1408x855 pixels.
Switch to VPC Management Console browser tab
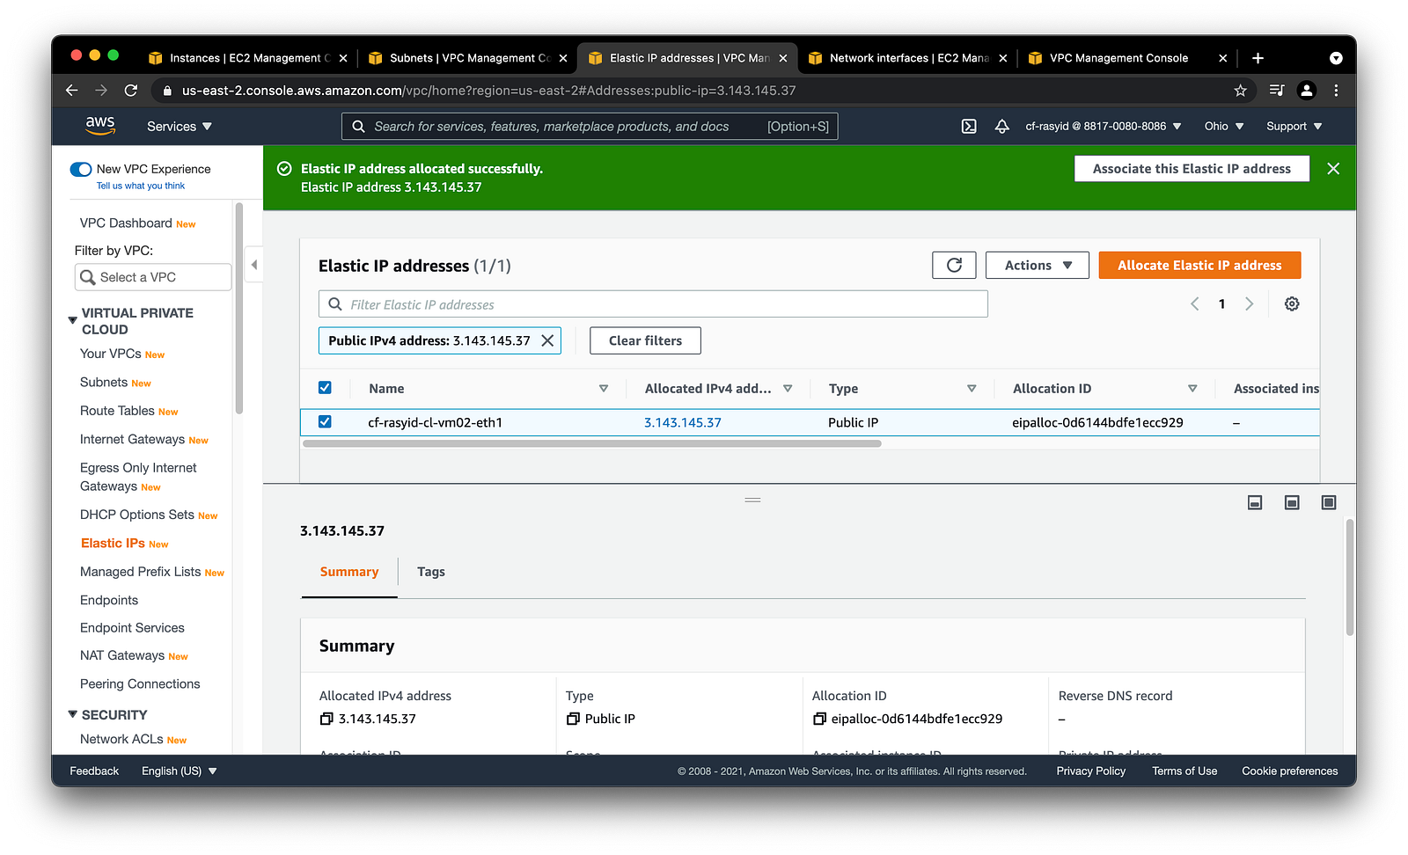tap(1128, 58)
